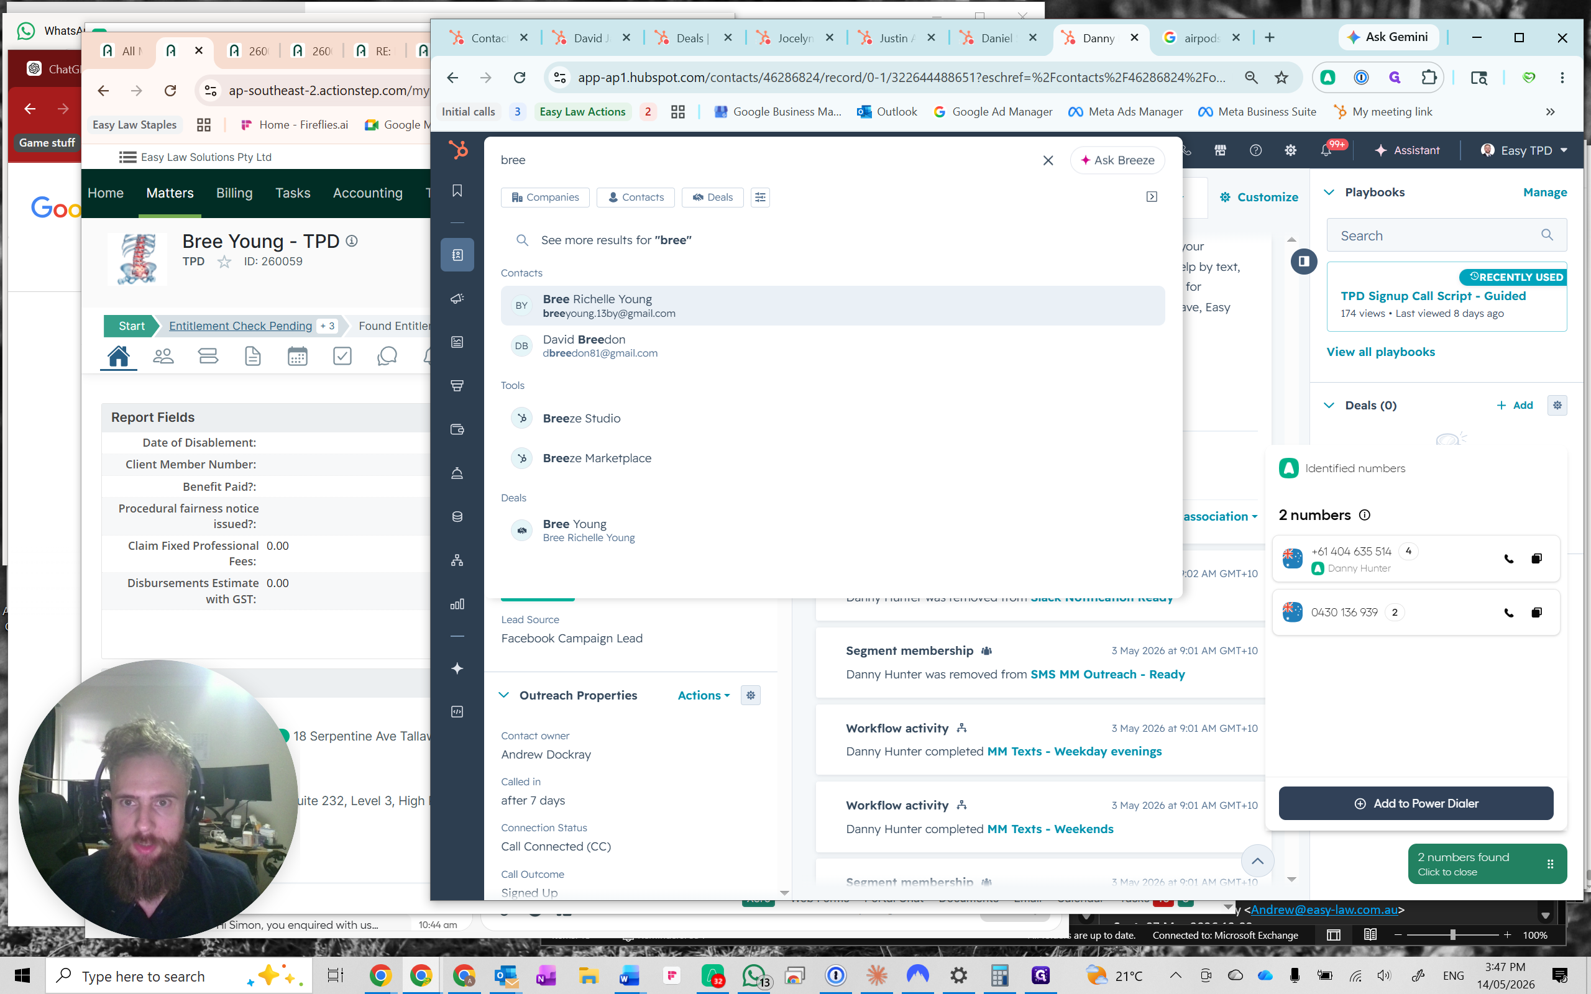Screen dimensions: 1591x994
Task: Open Automation workflows sidebar icon
Action: click(457, 560)
